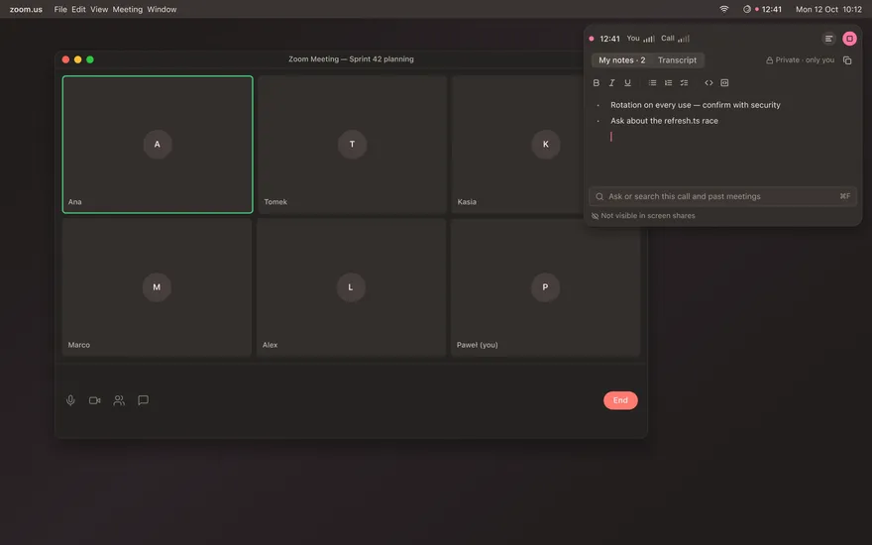Screen dimensions: 872x545
Task: Select Paweł (you) video tile
Action: coord(546,287)
